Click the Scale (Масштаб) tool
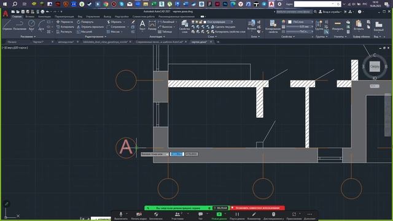 [85, 32]
